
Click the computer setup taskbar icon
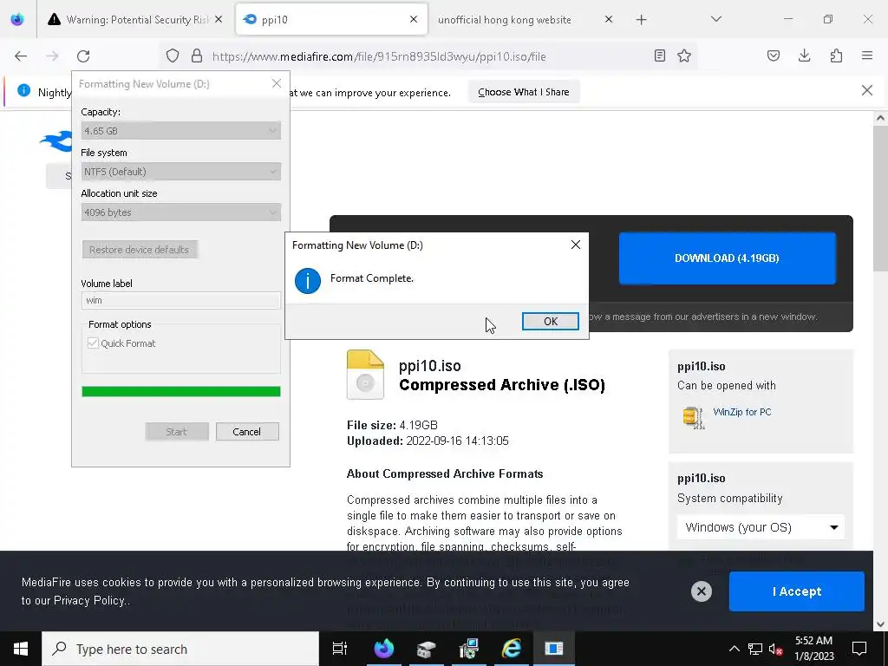click(469, 649)
